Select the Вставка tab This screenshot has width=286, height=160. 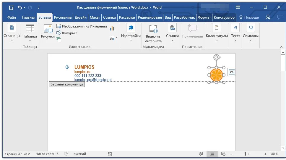(x=45, y=17)
